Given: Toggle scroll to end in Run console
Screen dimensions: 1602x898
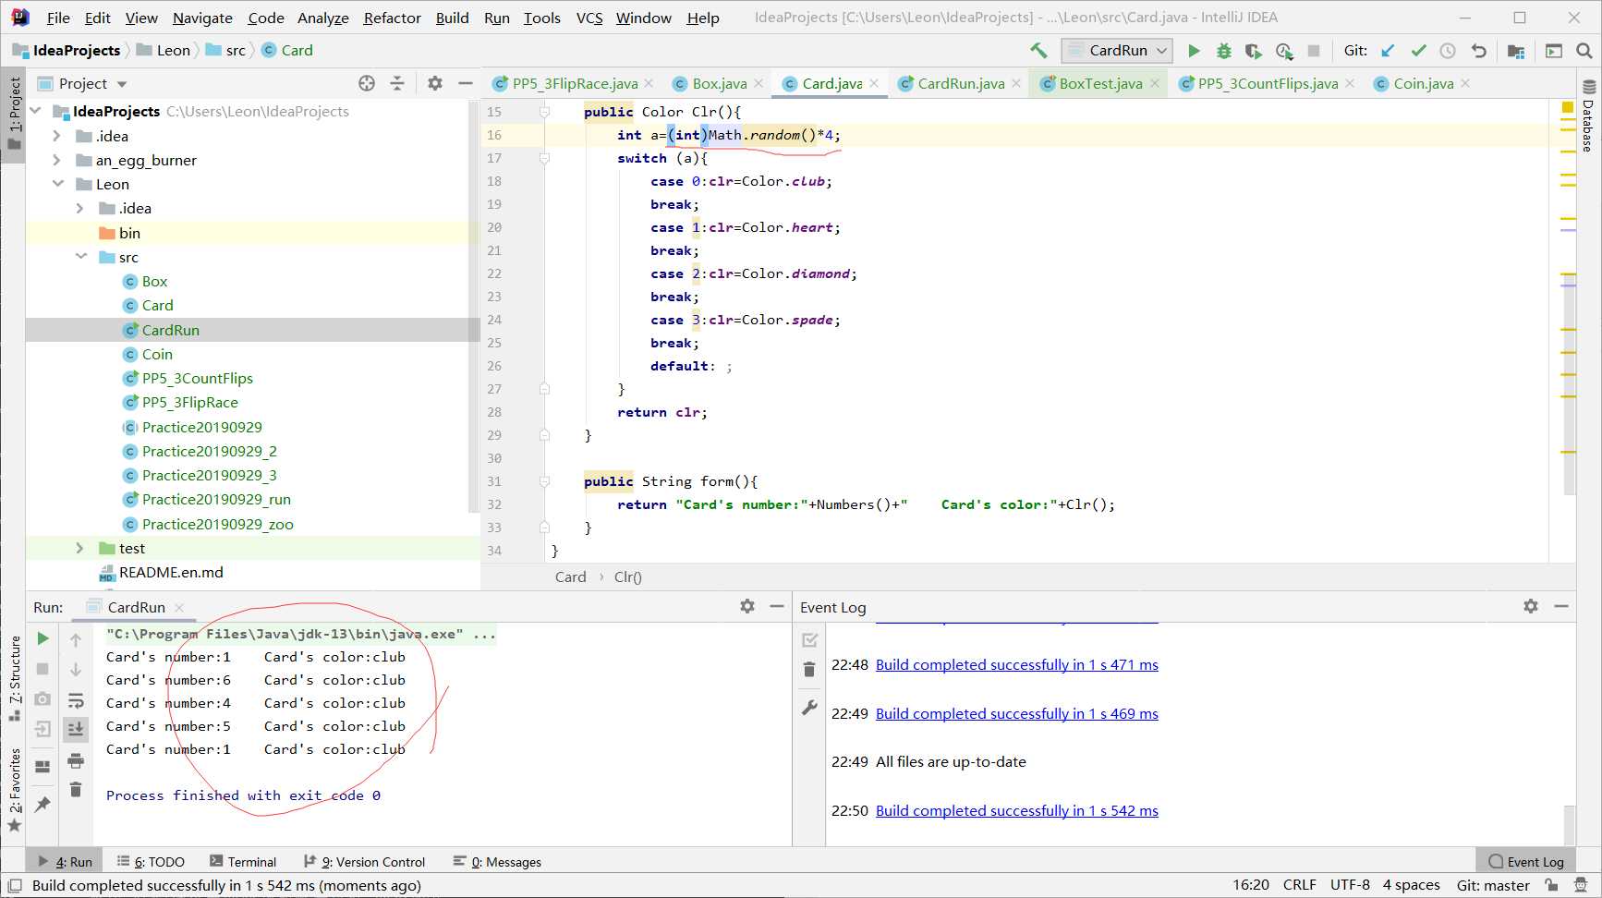Looking at the screenshot, I should click(76, 730).
